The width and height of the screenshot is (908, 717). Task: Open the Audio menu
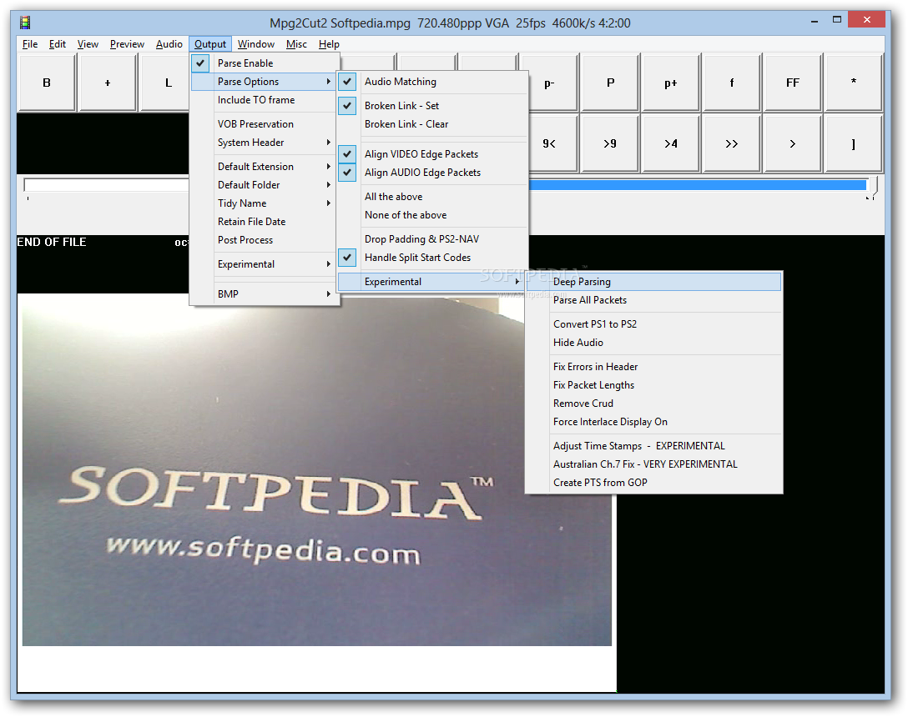tap(169, 44)
